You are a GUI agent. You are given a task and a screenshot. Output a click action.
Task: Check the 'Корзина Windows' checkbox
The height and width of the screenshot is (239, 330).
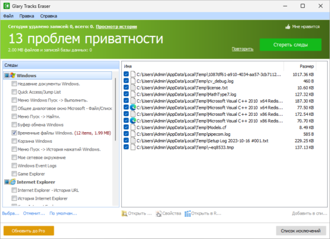(x=14, y=141)
